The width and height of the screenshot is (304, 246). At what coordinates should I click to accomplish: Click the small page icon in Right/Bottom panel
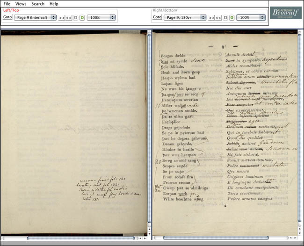225,18
